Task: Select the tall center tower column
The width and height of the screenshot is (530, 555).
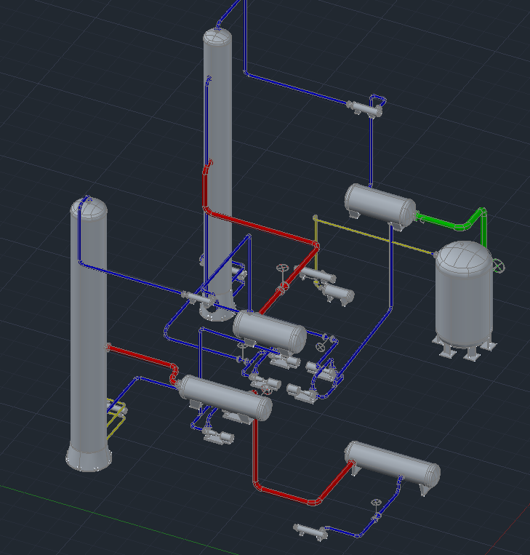Action: click(x=217, y=170)
